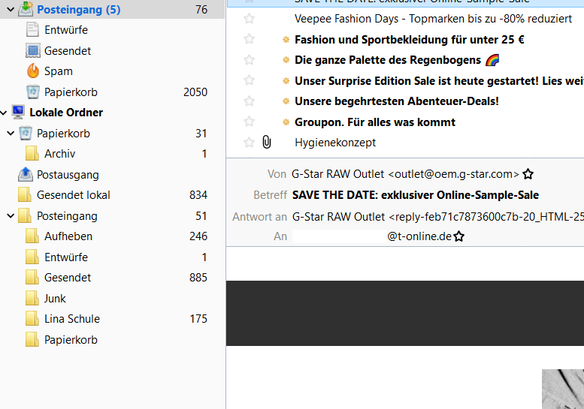The width and height of the screenshot is (584, 409).
Task: Open the Gesendet lokal folder
Action: coord(73,195)
